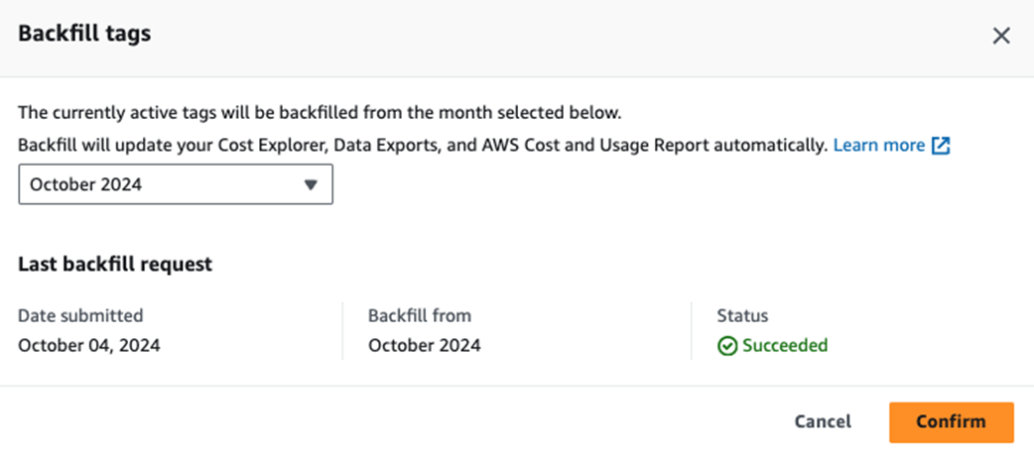The image size is (1034, 453).
Task: Click the Succeeded status text
Action: tap(785, 345)
